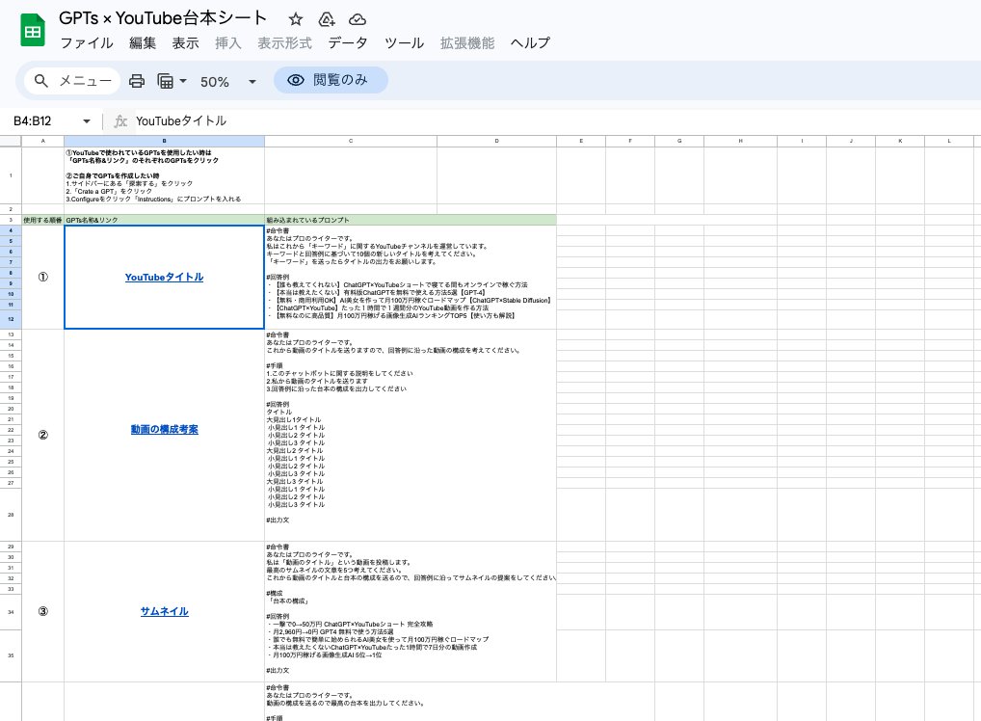Image resolution: width=981 pixels, height=721 pixels.
Task: Open the ファイル menu
Action: coord(87,43)
